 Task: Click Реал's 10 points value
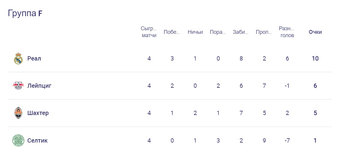(x=315, y=58)
